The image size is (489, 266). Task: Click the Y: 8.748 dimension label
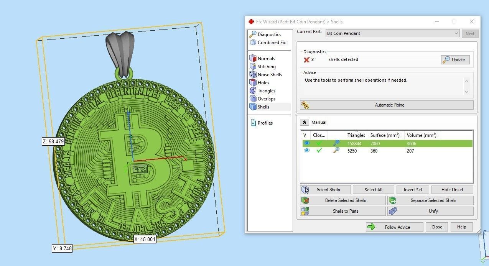[62, 248]
